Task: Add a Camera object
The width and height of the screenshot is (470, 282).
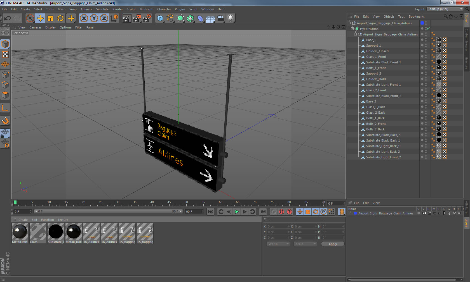Action: (220, 18)
